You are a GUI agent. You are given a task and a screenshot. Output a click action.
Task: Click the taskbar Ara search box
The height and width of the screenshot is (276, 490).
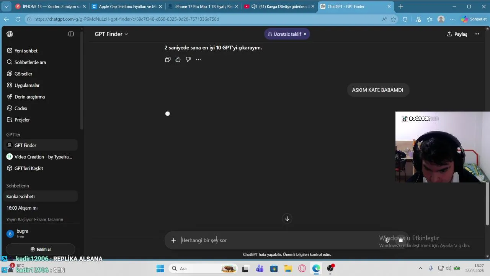coord(204,269)
